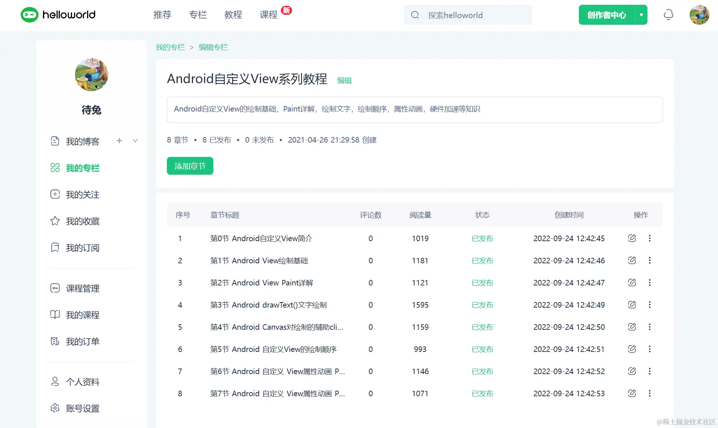718x428 pixels.
Task: Click the notification bell icon
Action: (x=668, y=15)
